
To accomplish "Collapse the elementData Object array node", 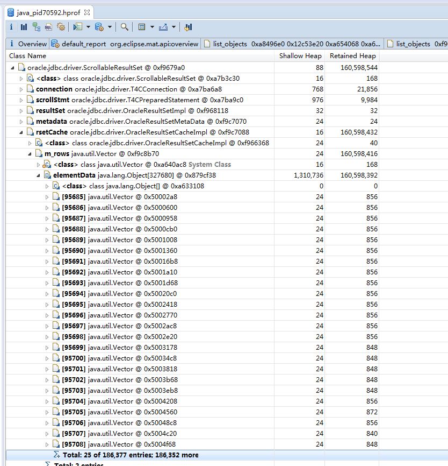I will click(38, 175).
